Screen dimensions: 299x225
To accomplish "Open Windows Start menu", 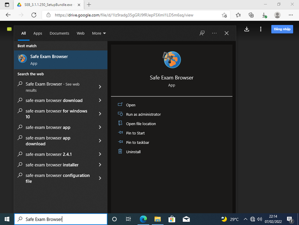I will pyautogui.click(x=7, y=219).
